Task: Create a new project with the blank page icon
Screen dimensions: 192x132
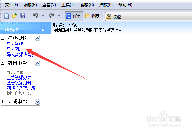Action: pyautogui.click(x=6, y=16)
